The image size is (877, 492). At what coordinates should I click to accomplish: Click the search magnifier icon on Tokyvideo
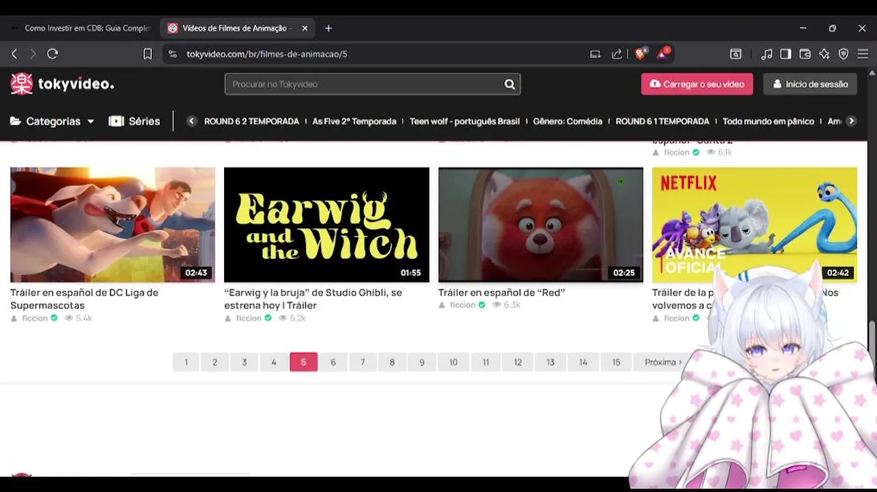[x=510, y=84]
